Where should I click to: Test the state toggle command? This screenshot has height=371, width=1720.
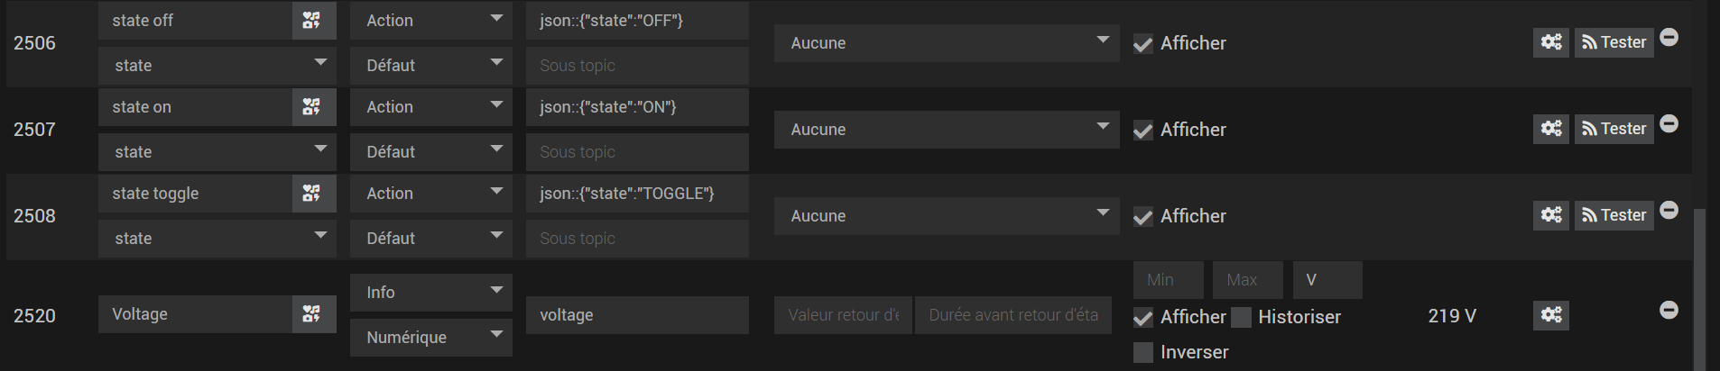tap(1614, 215)
